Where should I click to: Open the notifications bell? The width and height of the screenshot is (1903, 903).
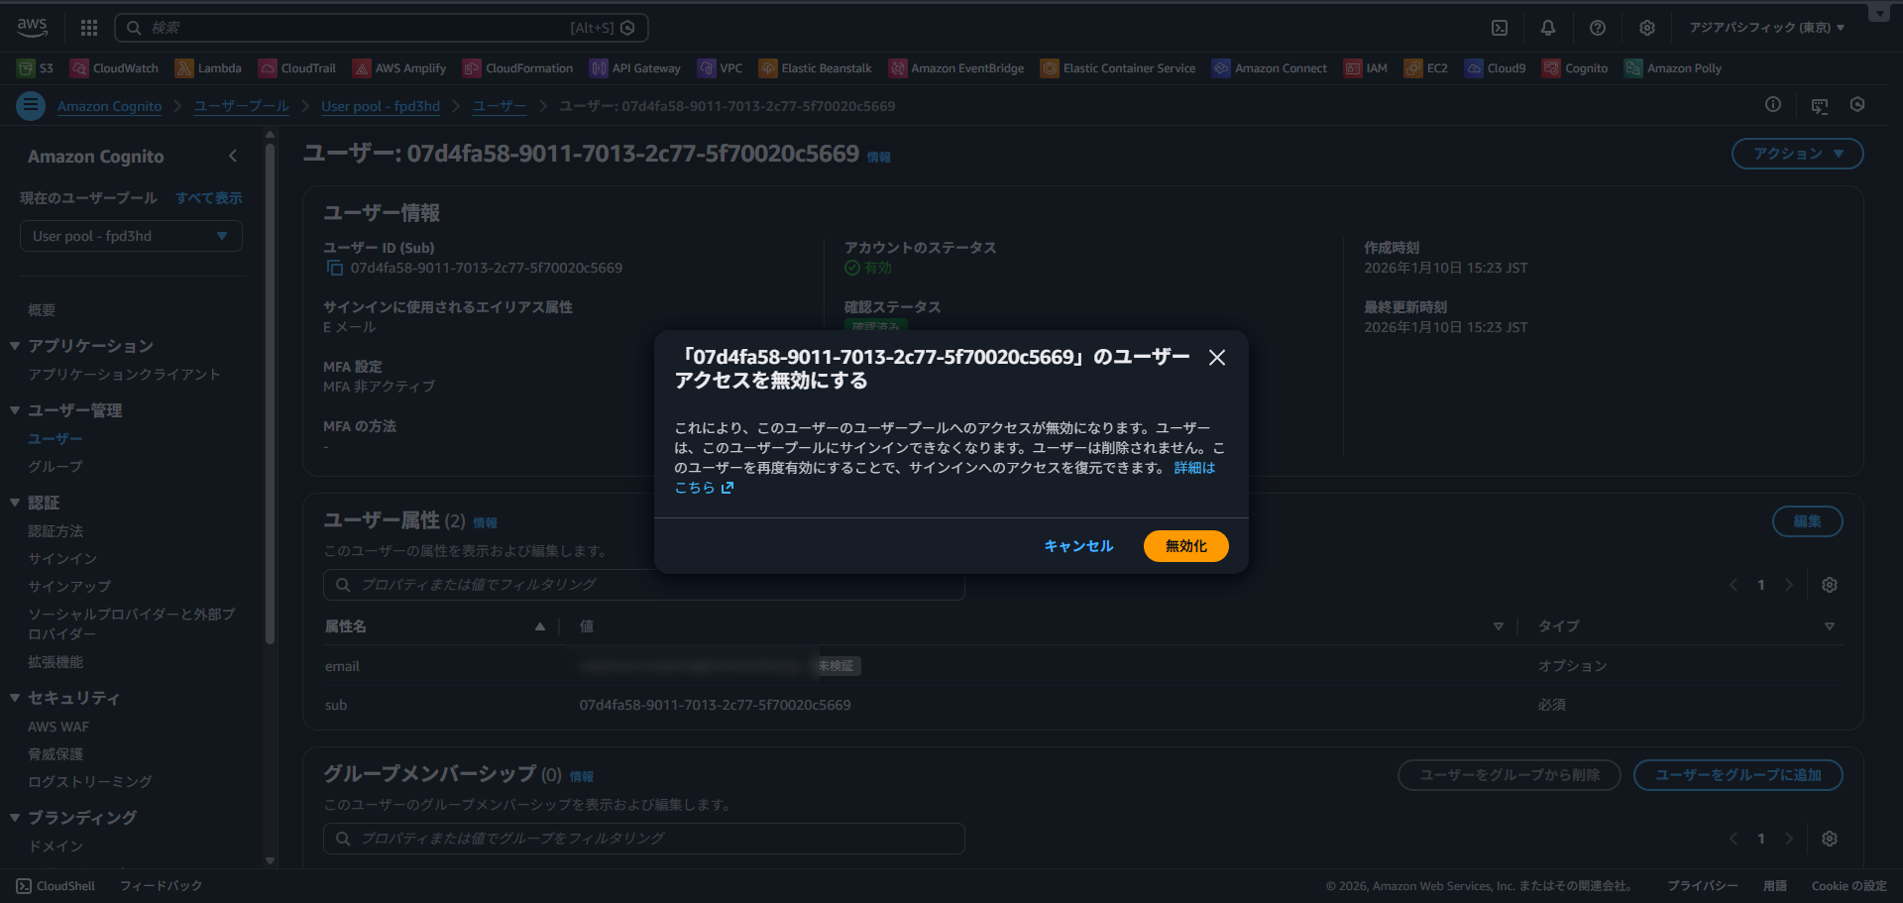point(1548,28)
